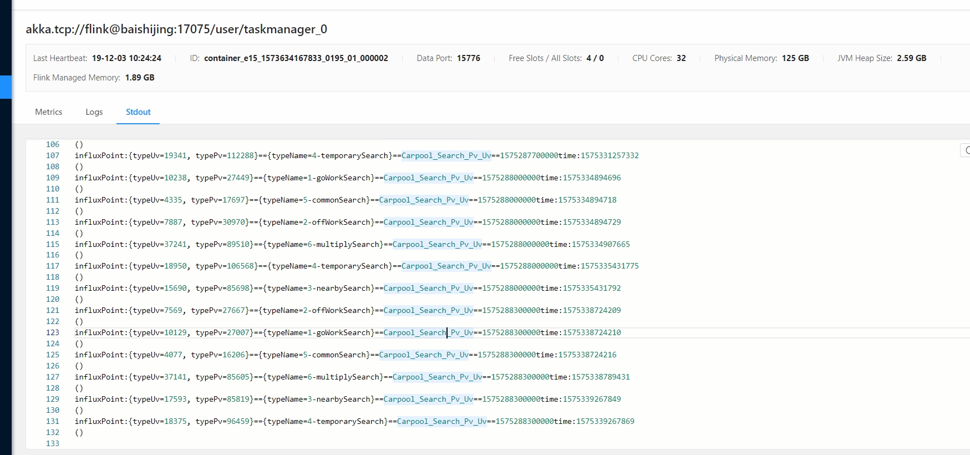
Task: Click the Physical Memory value 125 GB
Action: [795, 58]
